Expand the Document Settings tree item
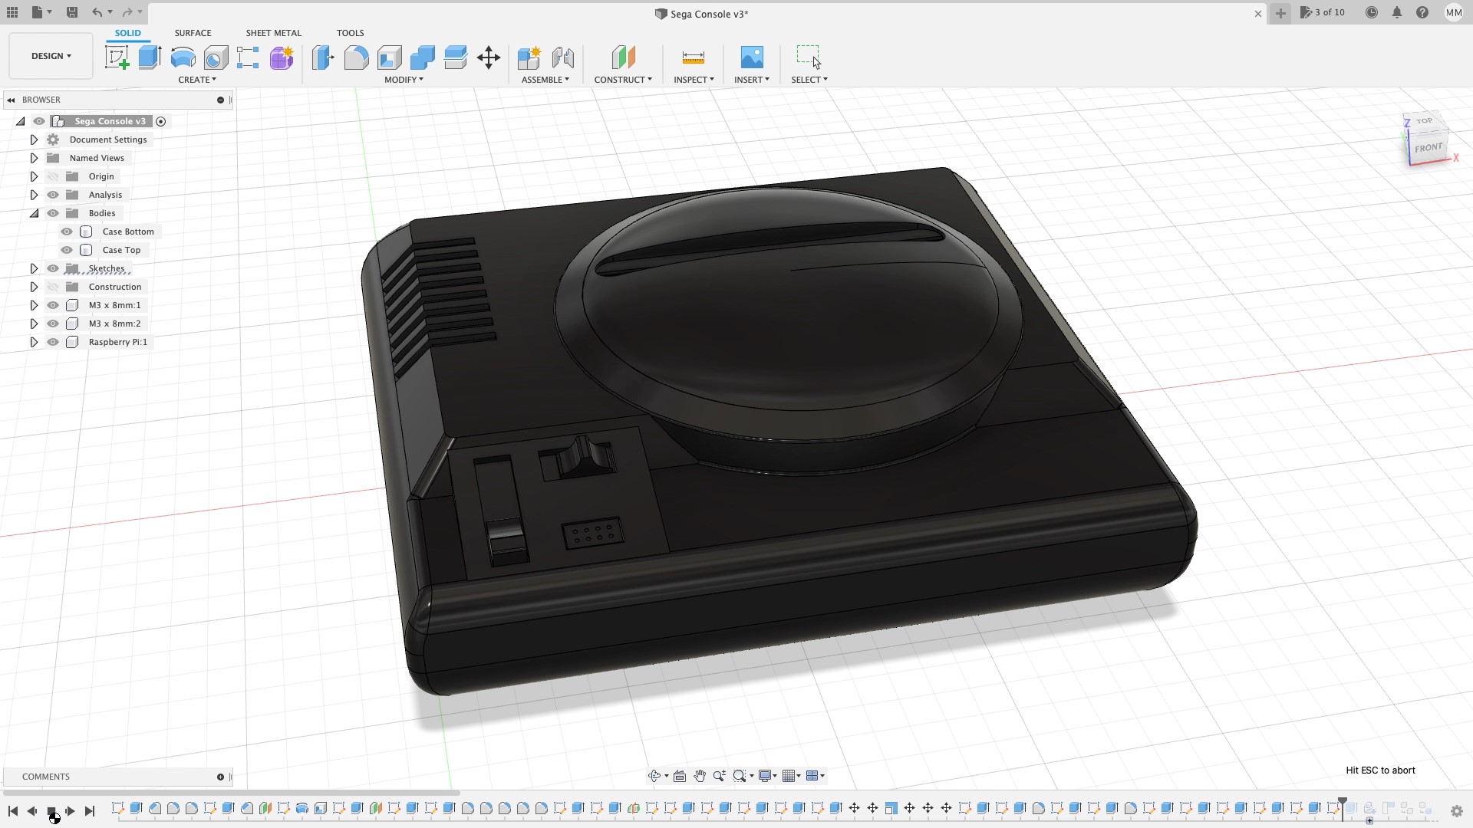This screenshot has height=828, width=1473. click(x=33, y=140)
